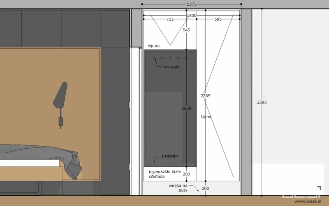Click the 200 dimension beside wnęka na buty
This screenshot has width=329, height=206.
click(x=205, y=189)
